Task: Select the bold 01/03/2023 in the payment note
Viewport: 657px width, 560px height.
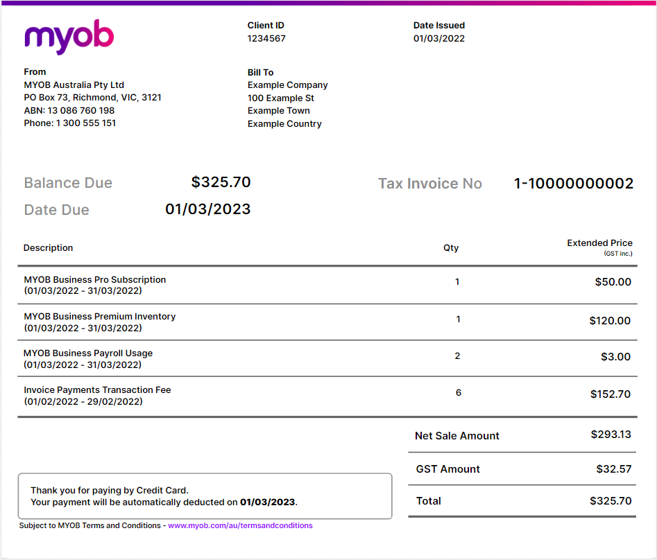Action: pos(267,502)
